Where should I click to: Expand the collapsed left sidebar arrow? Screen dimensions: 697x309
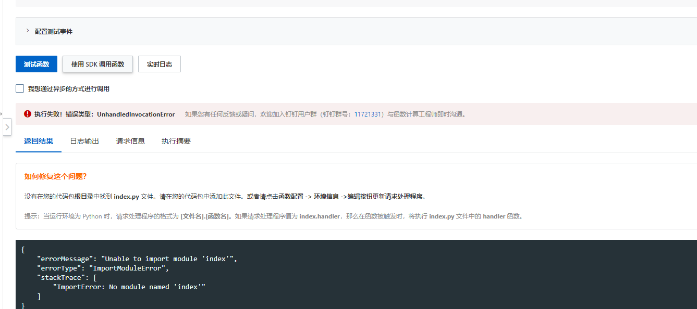[7, 127]
